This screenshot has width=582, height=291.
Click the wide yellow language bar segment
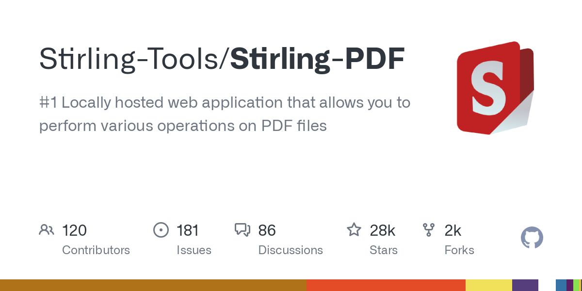pyautogui.click(x=488, y=285)
